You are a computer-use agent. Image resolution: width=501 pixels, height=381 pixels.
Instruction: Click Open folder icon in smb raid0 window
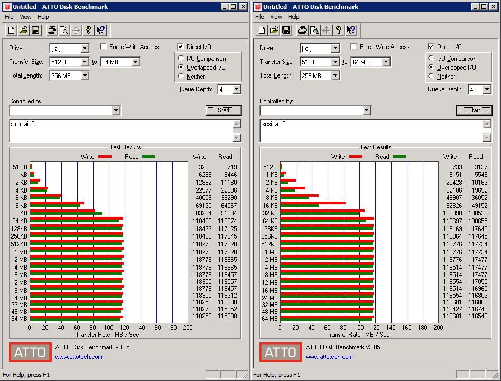23,30
